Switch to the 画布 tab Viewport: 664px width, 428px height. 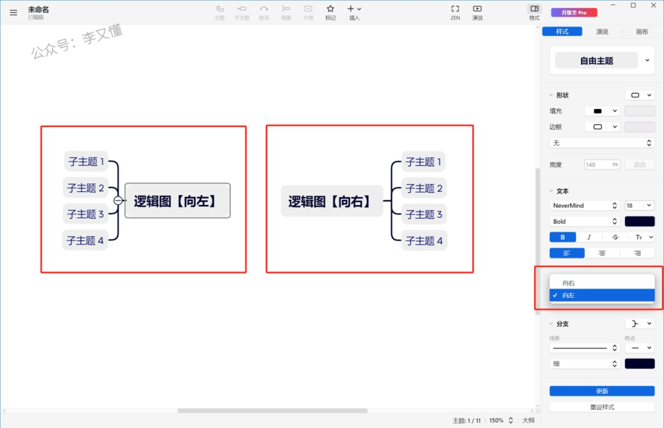pyautogui.click(x=642, y=32)
